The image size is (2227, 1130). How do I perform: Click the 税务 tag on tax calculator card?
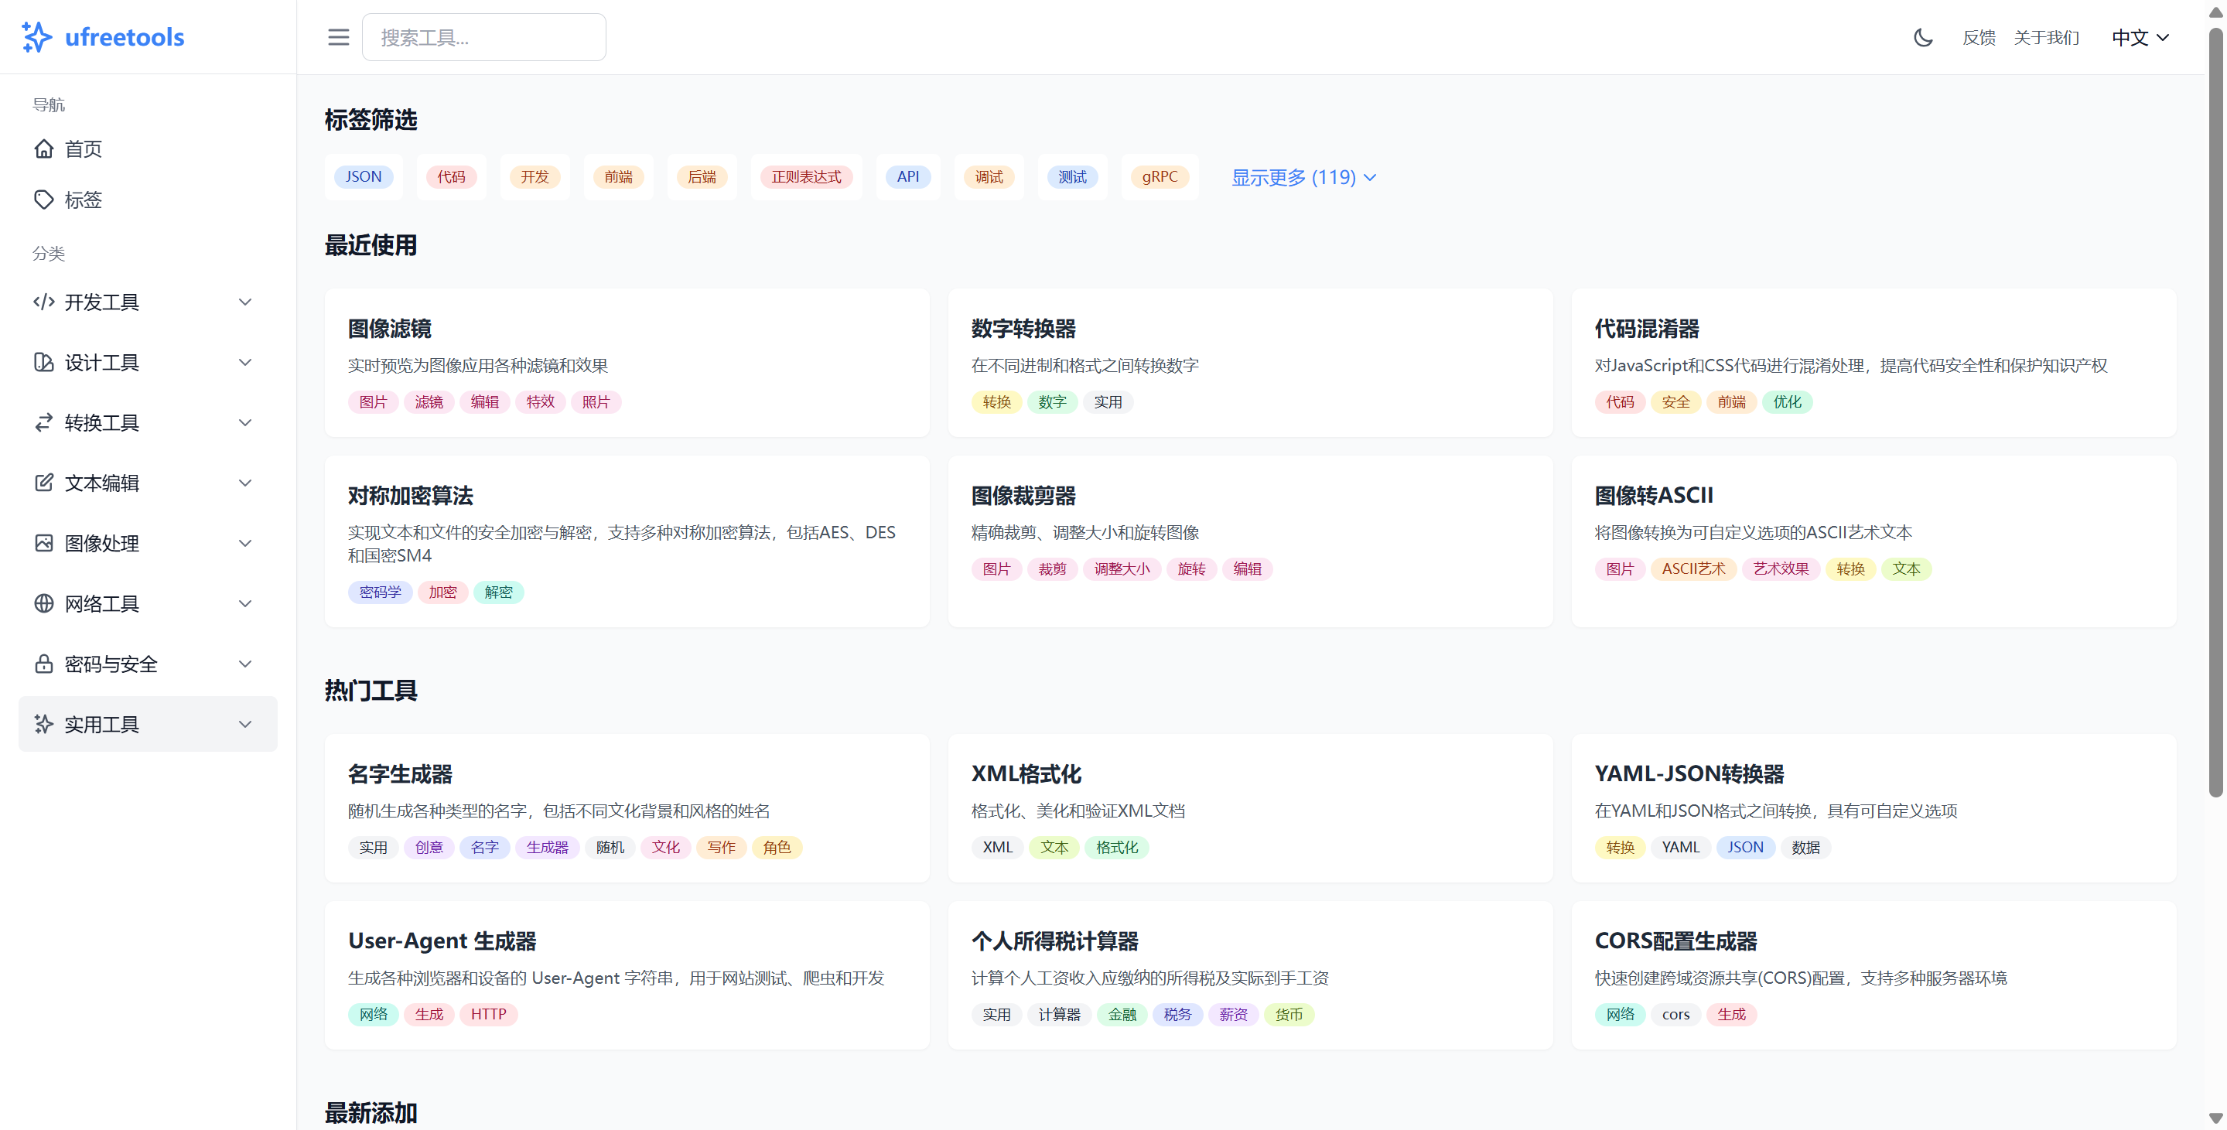[x=1177, y=1014]
